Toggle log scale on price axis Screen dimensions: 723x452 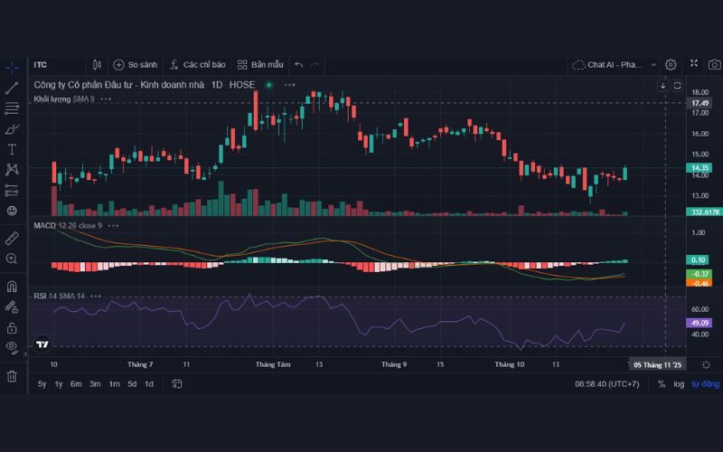679,384
